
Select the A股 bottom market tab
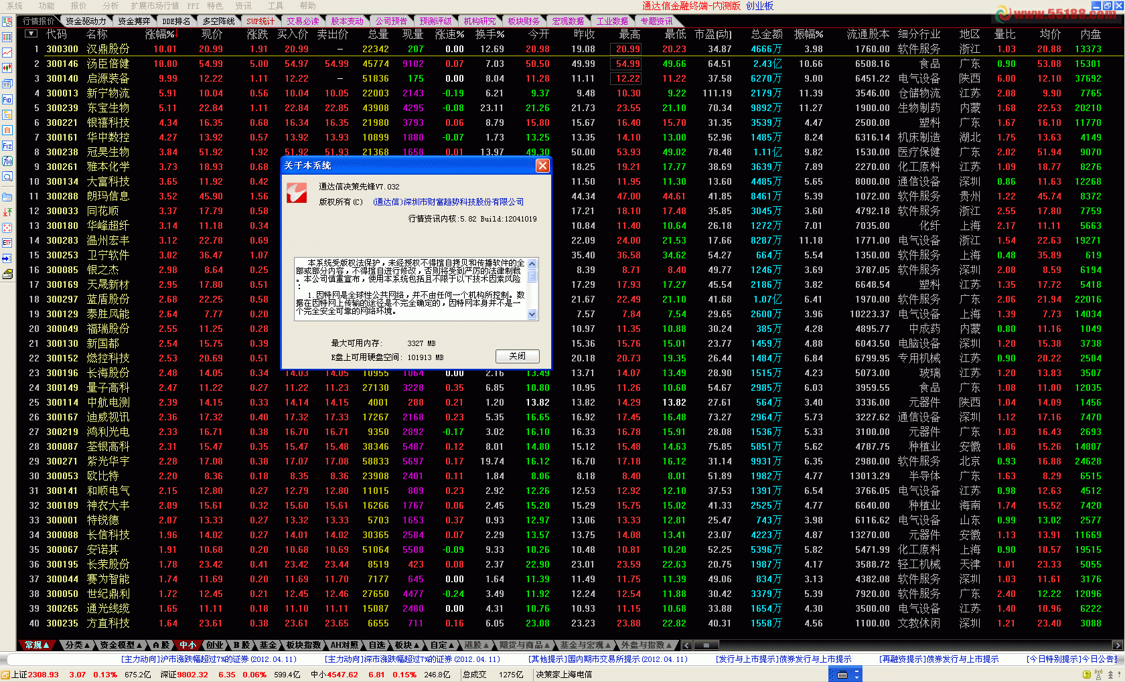click(161, 645)
